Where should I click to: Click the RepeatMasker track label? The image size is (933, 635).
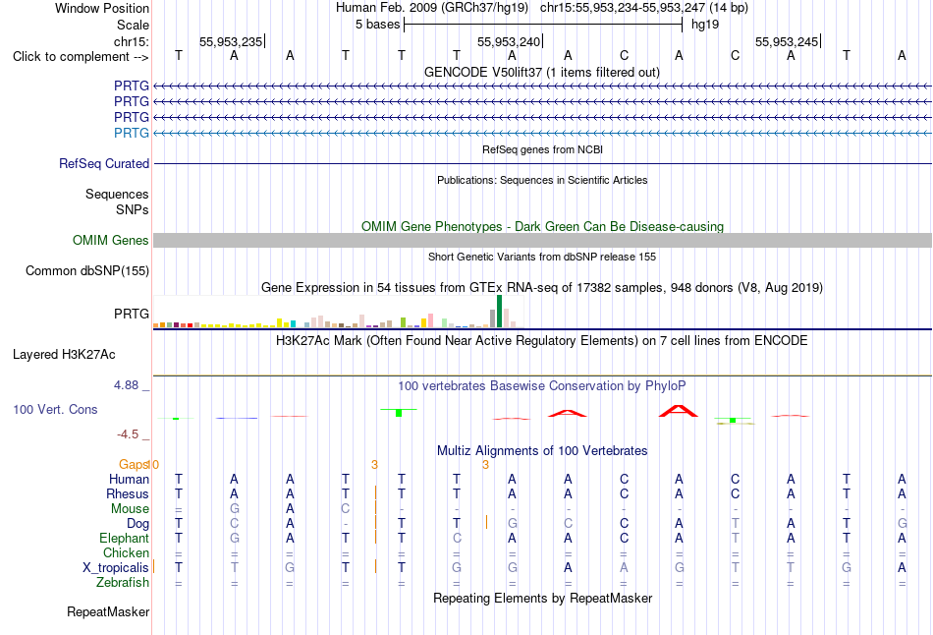pos(108,611)
